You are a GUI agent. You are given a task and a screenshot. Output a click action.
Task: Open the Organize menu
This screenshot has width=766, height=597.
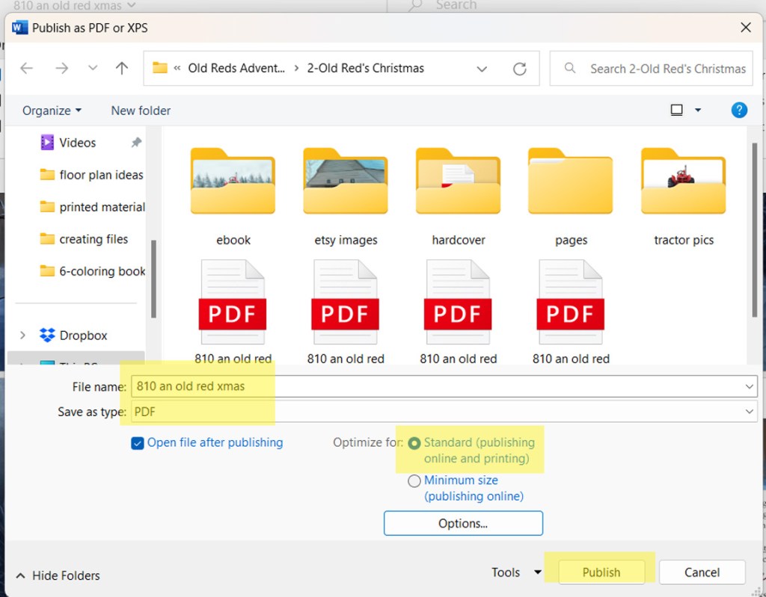52,111
